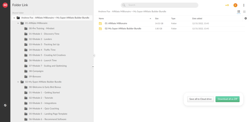Collapse 02-My Super Affiliate Builder Bundle node

pyautogui.click(x=18, y=82)
